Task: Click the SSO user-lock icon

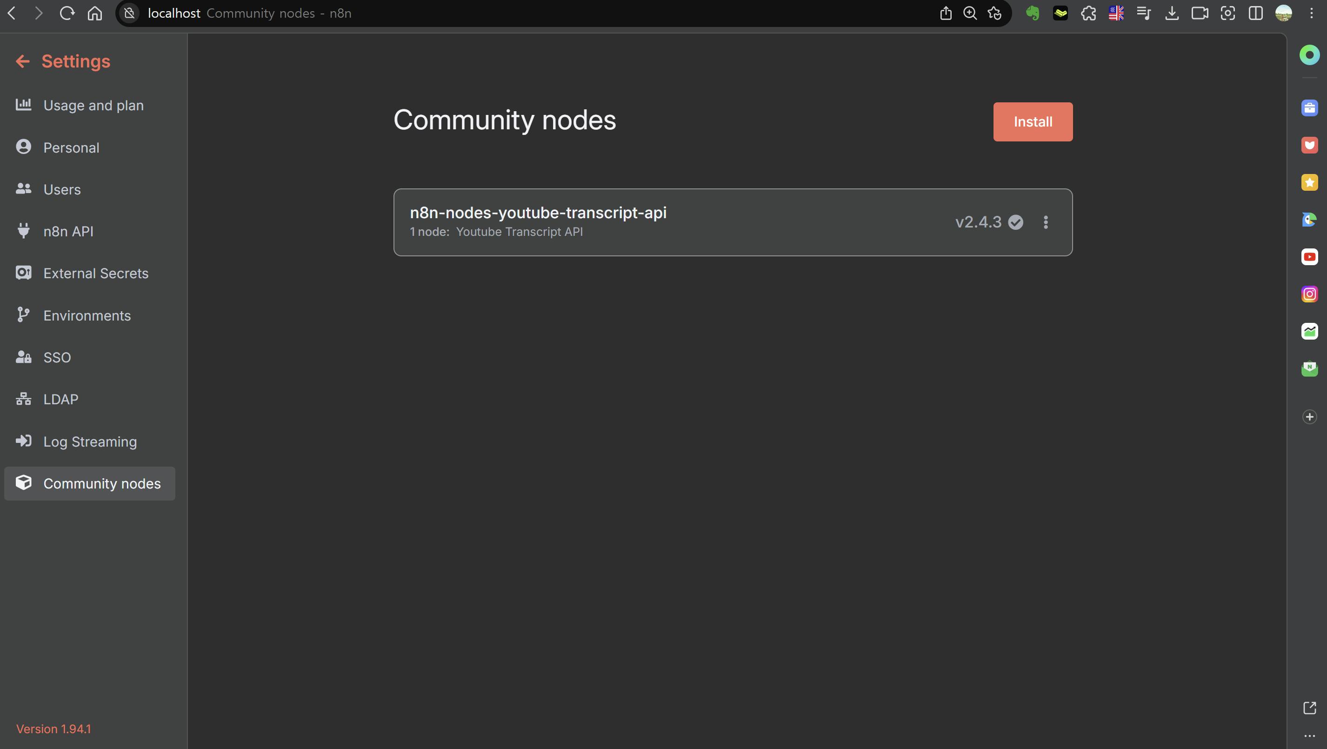Action: tap(23, 357)
